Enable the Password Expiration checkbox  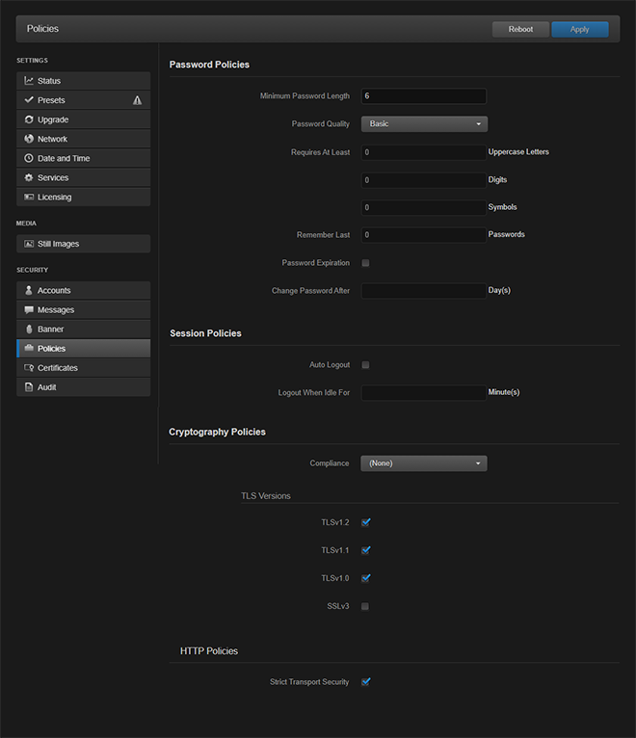coord(365,263)
